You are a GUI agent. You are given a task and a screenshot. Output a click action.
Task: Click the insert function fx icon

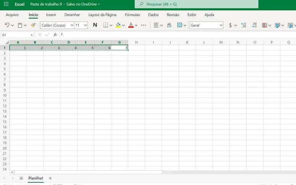pyautogui.click(x=55, y=35)
